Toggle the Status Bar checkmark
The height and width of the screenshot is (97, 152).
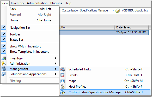pyautogui.click(x=4, y=39)
